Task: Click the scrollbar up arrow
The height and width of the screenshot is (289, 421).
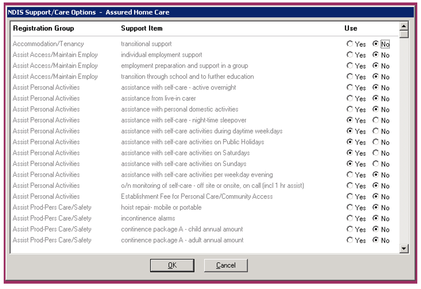Action: 404,26
